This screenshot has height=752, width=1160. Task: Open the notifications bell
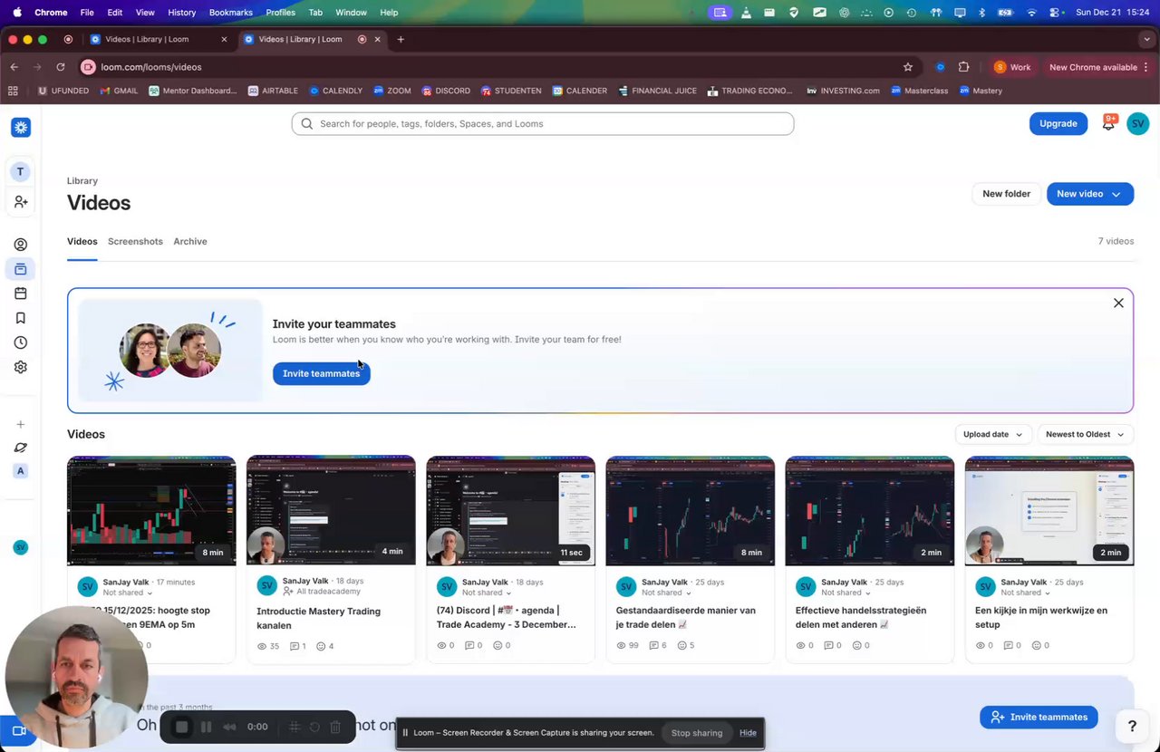(x=1108, y=124)
